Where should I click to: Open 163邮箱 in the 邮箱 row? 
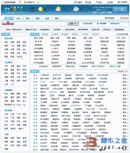[x=44, y=102]
